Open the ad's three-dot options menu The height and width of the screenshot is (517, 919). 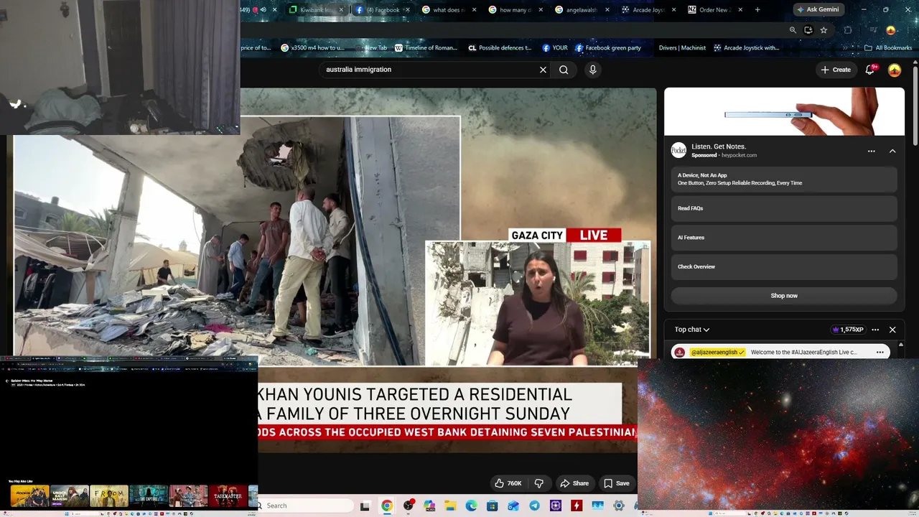tap(872, 152)
